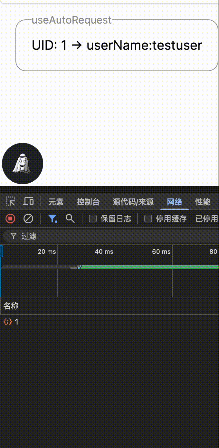Click the 40 ms timeline marker
219x448 pixels.
(x=104, y=251)
